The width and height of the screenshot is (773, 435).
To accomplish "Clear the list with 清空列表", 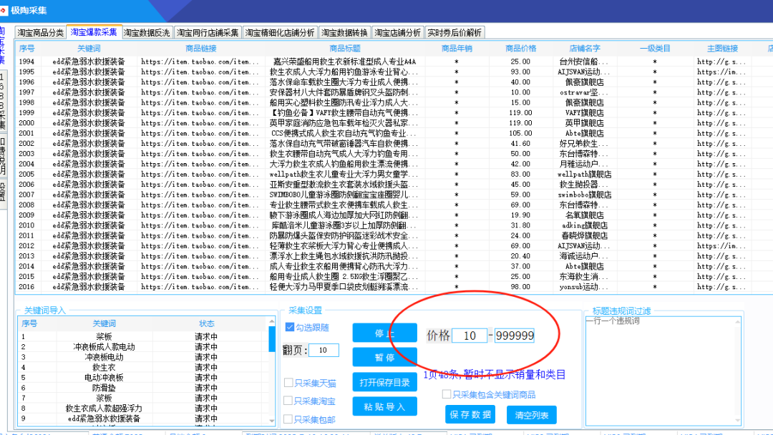I will 531,415.
